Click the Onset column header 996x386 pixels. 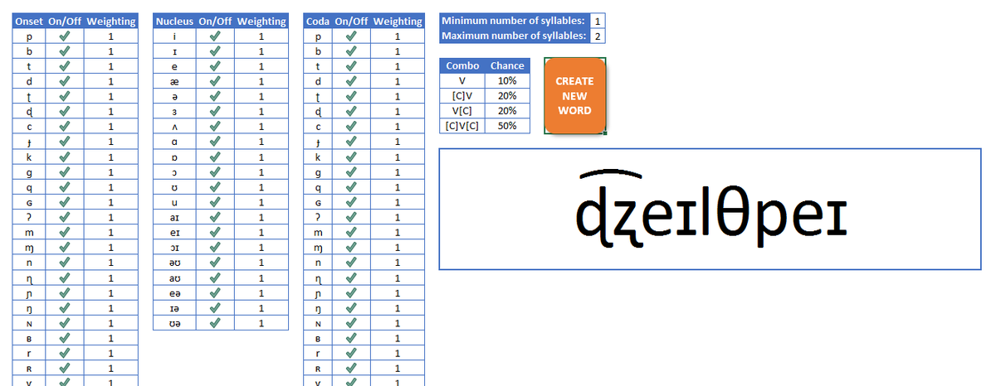pyautogui.click(x=29, y=22)
